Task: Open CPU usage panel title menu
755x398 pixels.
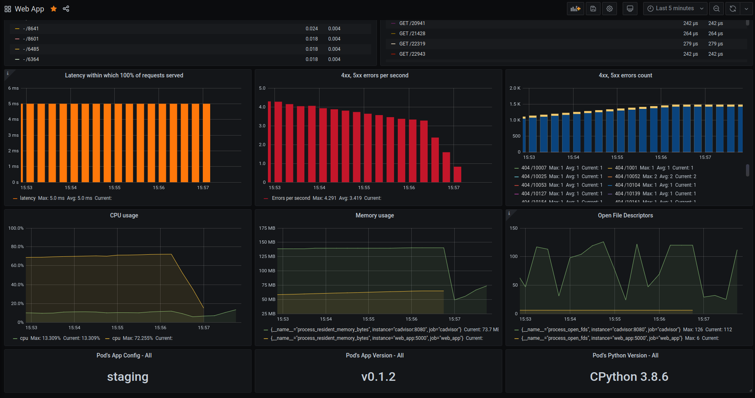Action: (x=124, y=215)
